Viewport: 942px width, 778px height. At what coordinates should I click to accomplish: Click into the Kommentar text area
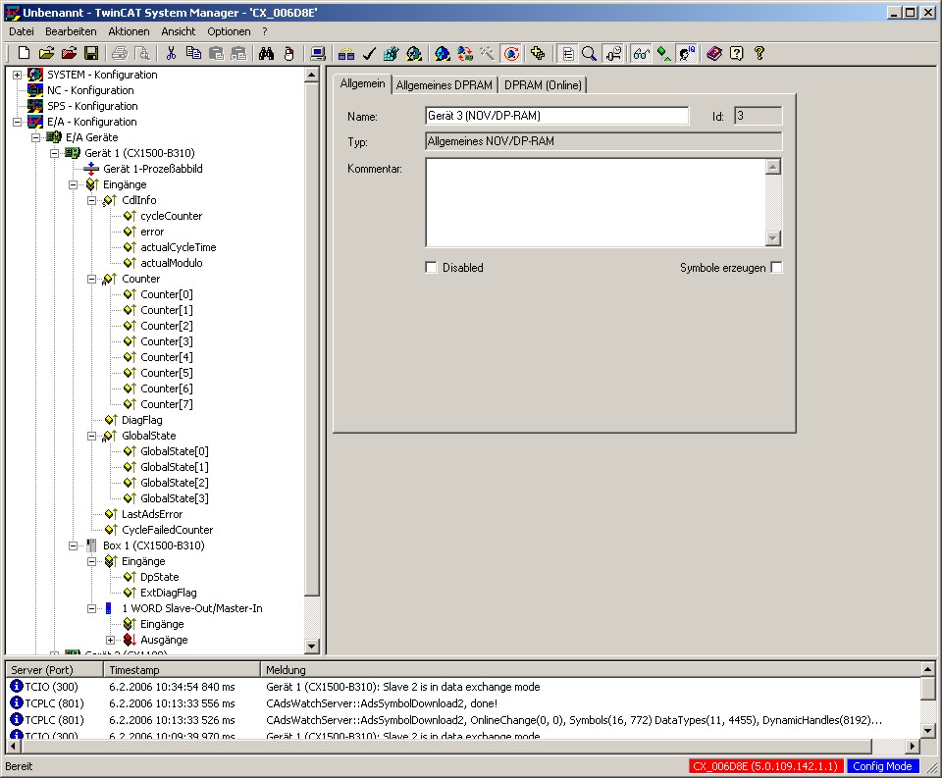coord(596,202)
